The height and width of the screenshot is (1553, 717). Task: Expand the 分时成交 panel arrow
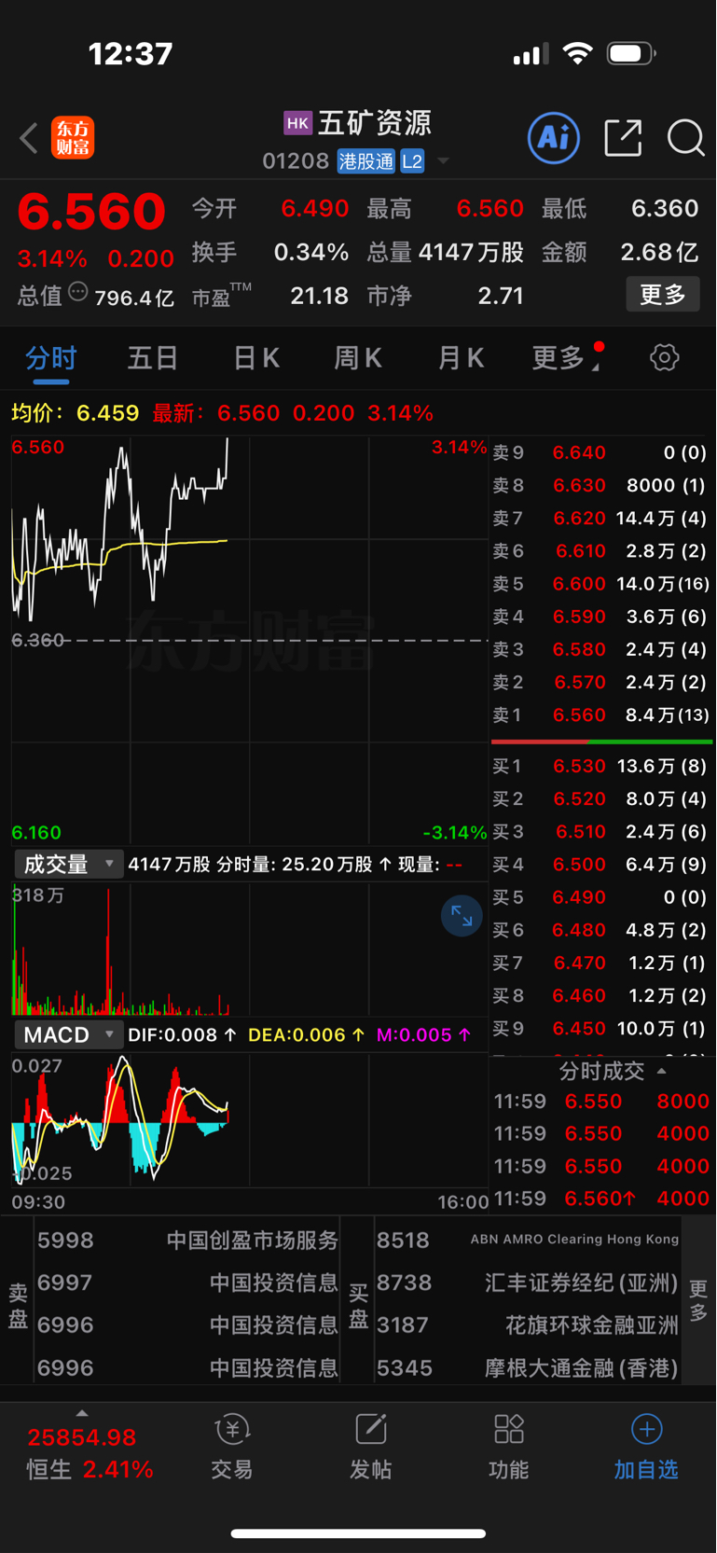coord(662,1071)
